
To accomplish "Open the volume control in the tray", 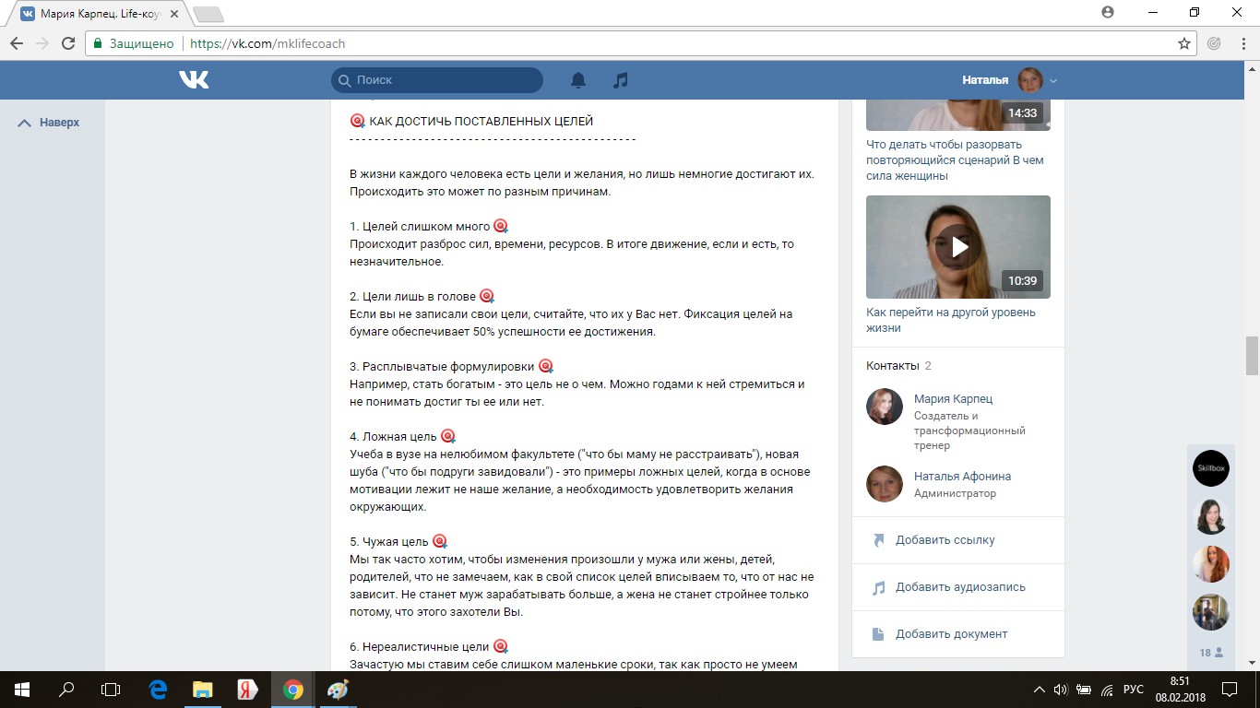I will (1061, 689).
